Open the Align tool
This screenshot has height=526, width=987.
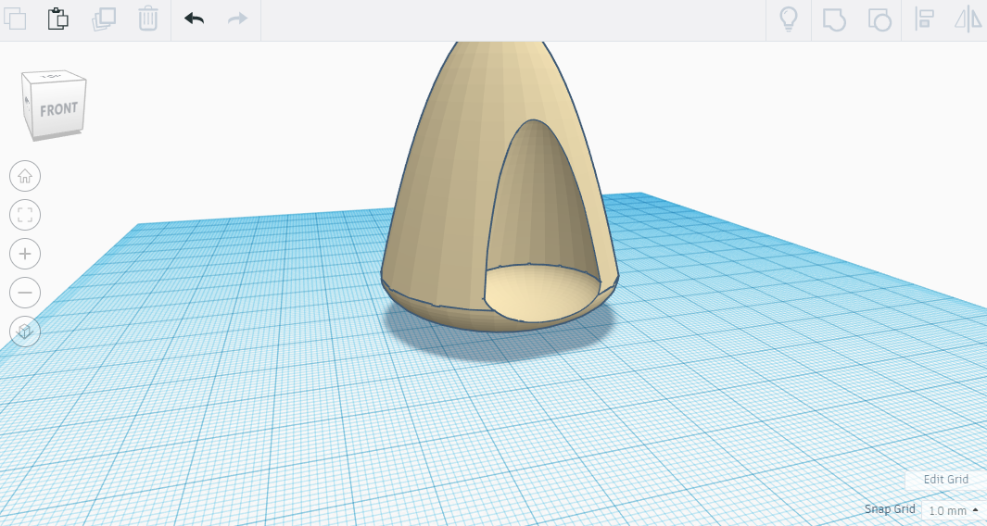(x=924, y=19)
